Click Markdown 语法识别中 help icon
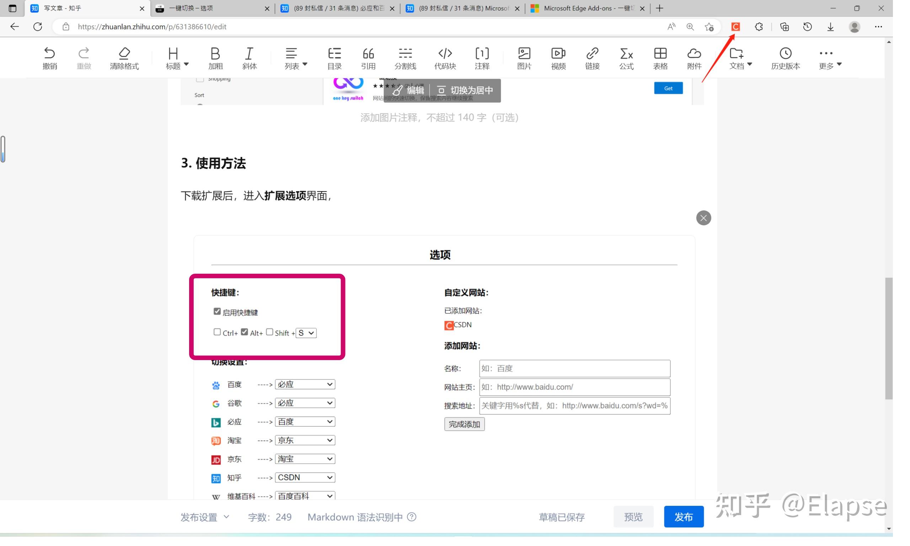The width and height of the screenshot is (910, 546). point(412,517)
